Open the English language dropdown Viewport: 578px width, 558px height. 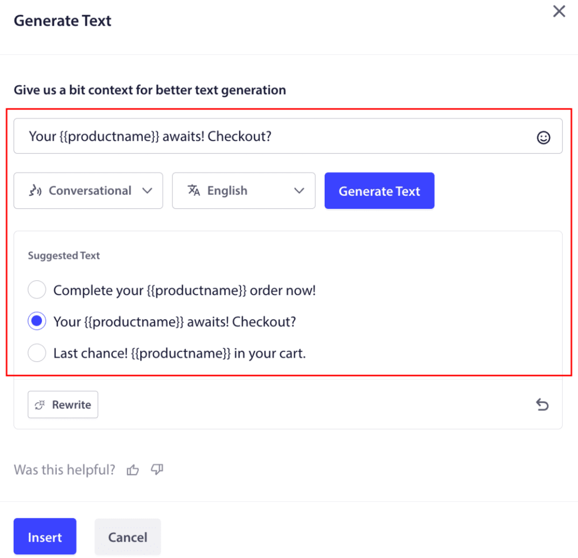tap(244, 190)
